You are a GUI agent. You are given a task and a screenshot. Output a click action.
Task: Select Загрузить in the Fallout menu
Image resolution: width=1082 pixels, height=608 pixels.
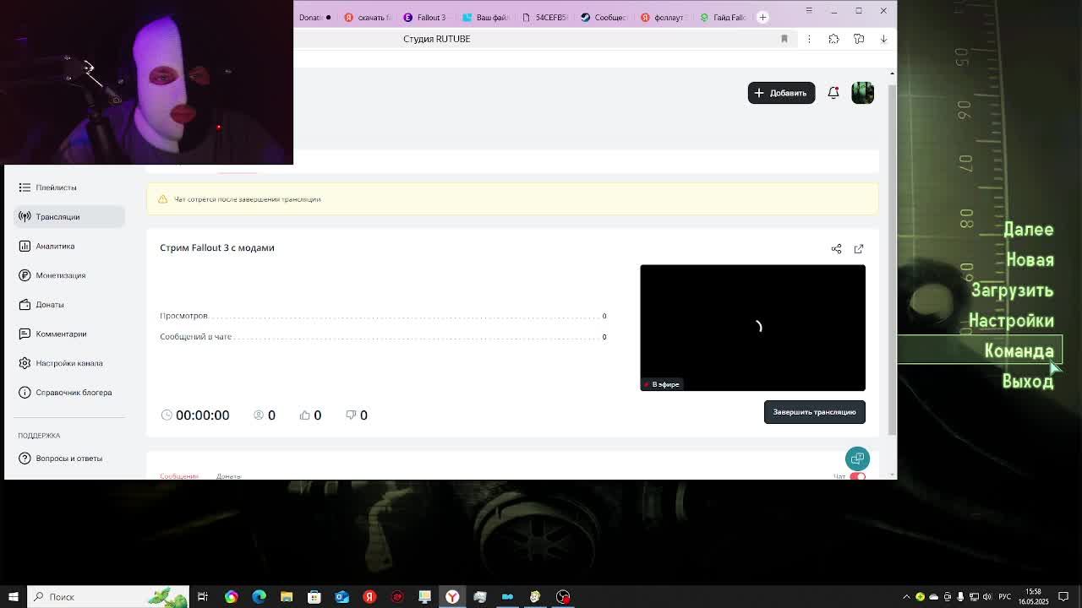coord(1012,290)
